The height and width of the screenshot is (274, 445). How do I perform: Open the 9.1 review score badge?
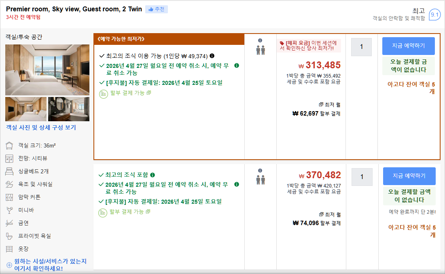[x=434, y=15]
